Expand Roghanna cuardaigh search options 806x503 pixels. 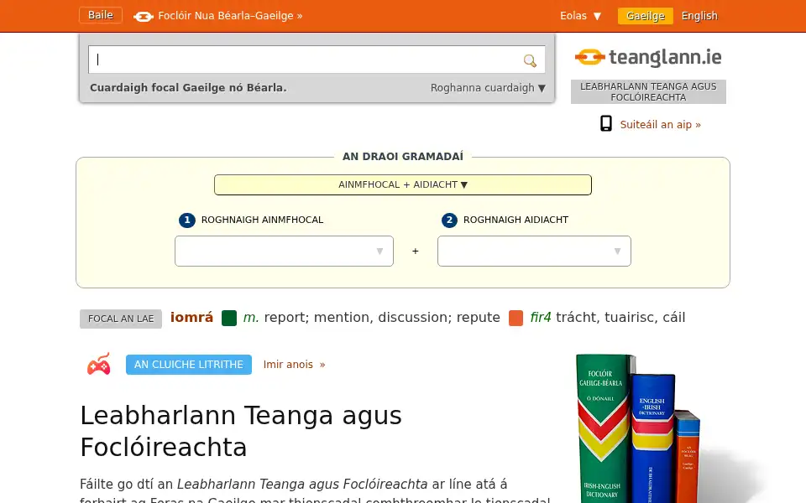(488, 88)
